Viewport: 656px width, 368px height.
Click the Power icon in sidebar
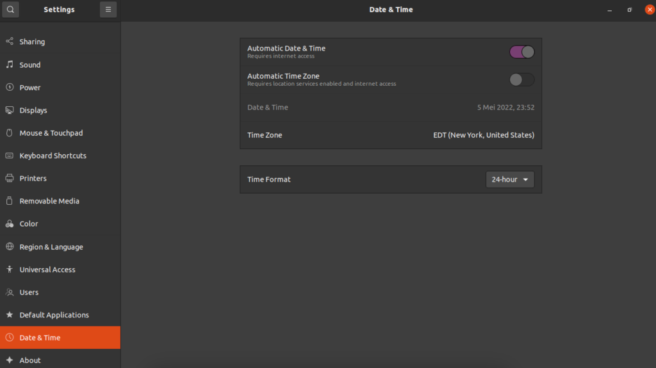[x=10, y=88]
